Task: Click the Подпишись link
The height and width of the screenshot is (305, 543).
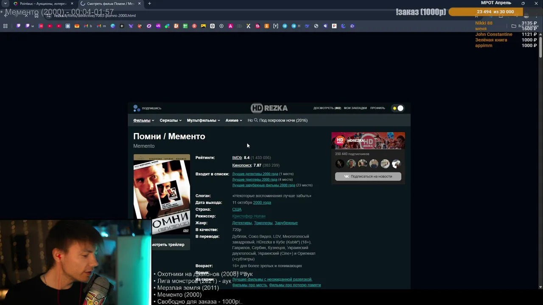Action: point(148,108)
